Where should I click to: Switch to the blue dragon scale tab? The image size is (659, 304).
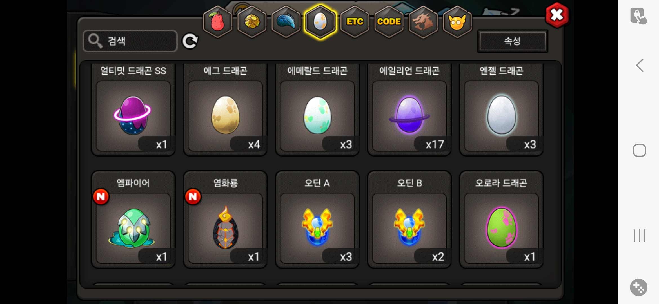click(286, 22)
